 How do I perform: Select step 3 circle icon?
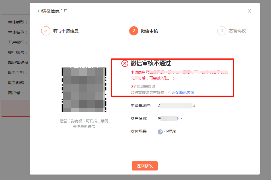coord(222,31)
